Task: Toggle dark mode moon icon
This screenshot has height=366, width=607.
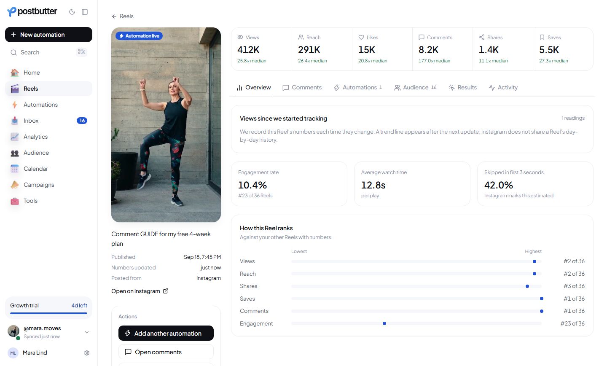Action: pyautogui.click(x=72, y=12)
